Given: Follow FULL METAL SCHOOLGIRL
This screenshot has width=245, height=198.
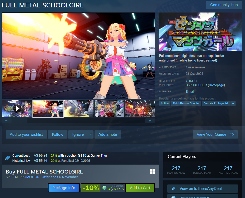Looking at the screenshot, I should click(57, 134).
